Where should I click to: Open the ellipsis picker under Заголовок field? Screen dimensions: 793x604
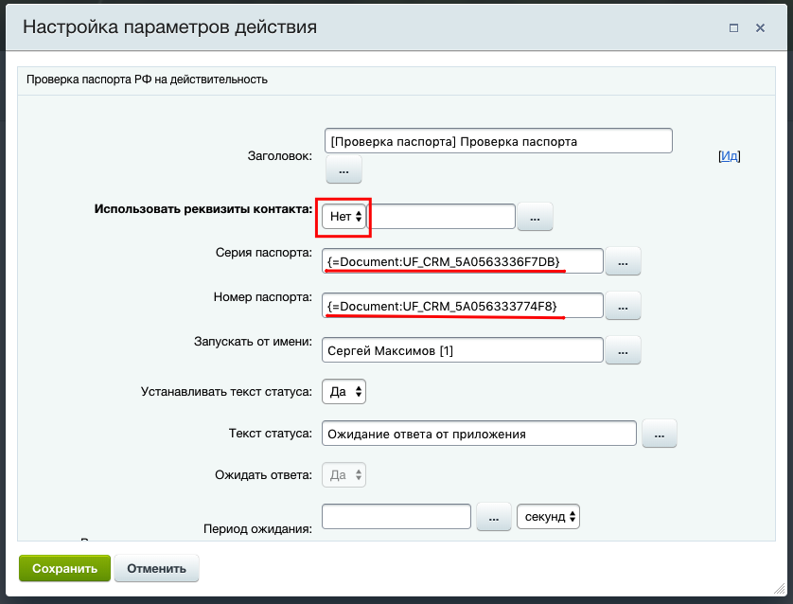point(344,169)
